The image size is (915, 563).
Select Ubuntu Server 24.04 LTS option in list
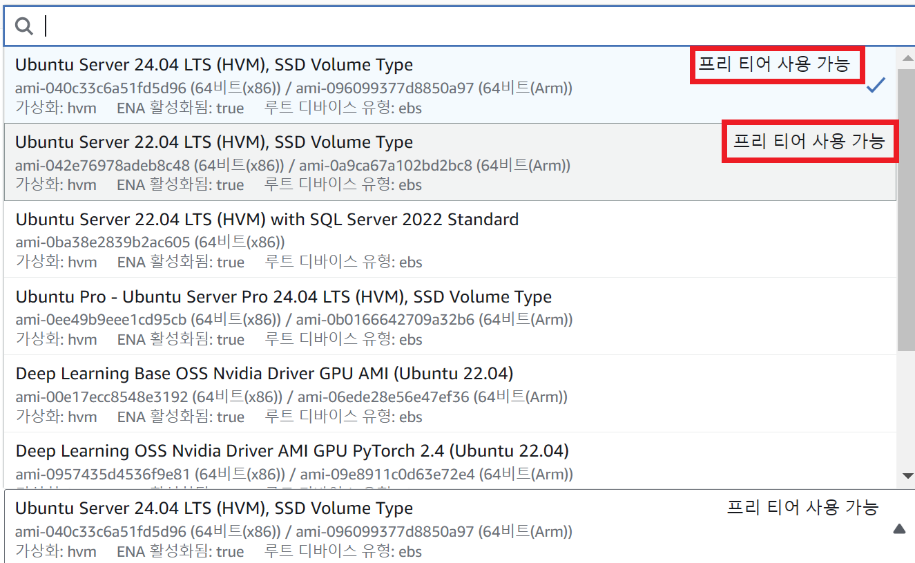coord(450,85)
